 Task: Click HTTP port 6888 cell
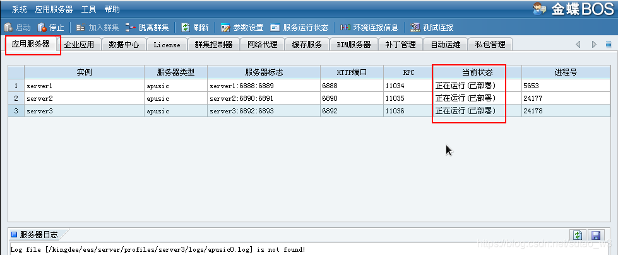coord(352,85)
